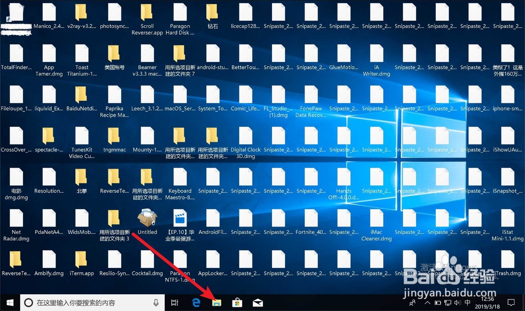Select the licecap128 file

[x=245, y=16]
